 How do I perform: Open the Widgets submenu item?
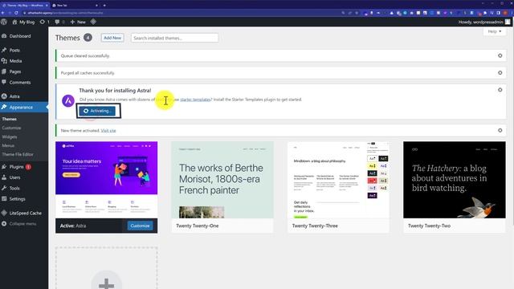10,136
